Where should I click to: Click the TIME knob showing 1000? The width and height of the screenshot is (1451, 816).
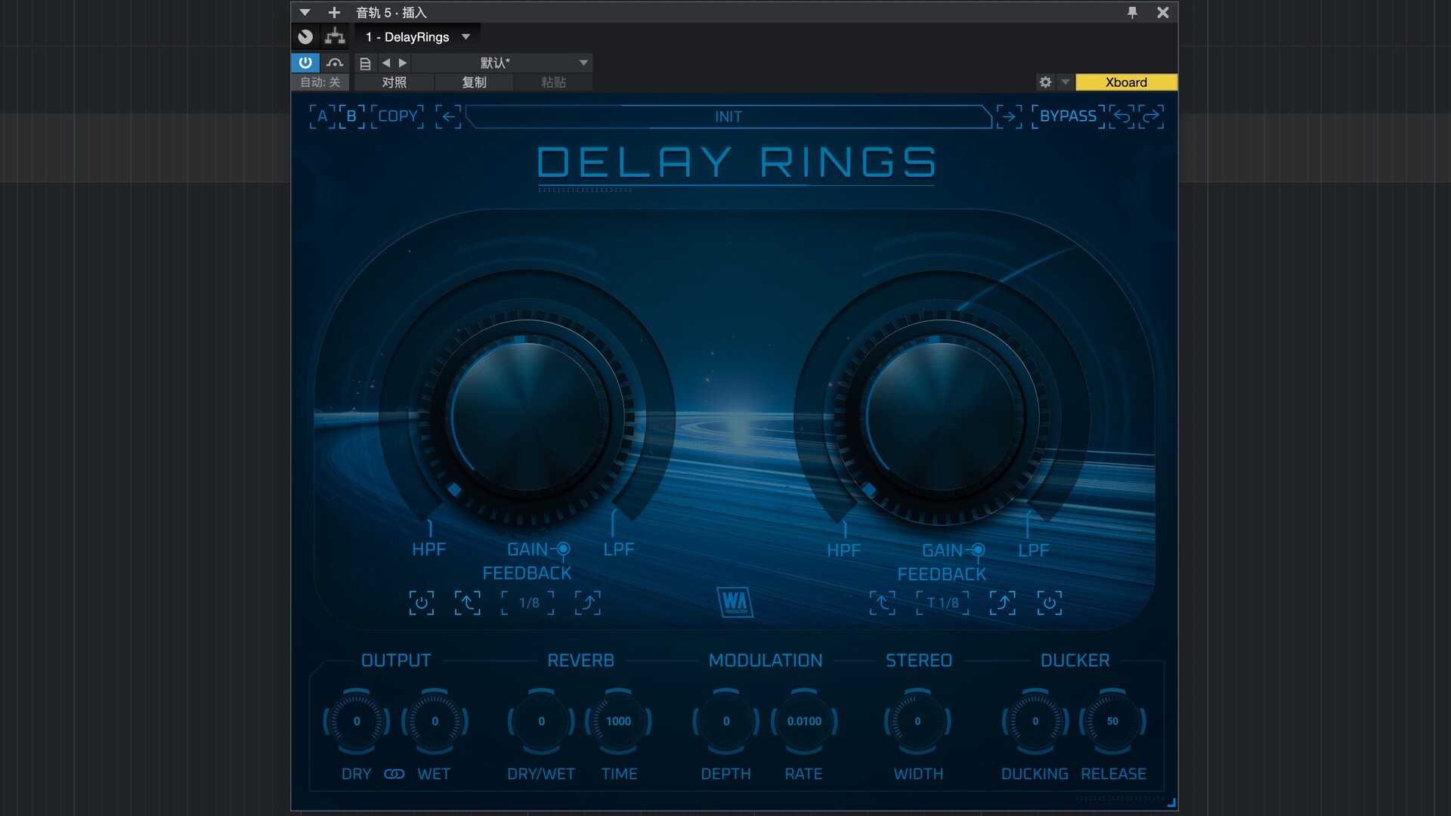click(617, 722)
